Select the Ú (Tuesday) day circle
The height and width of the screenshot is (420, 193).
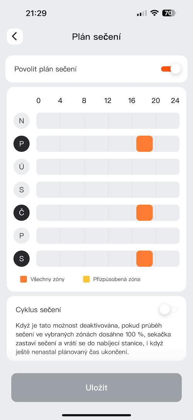22,167
